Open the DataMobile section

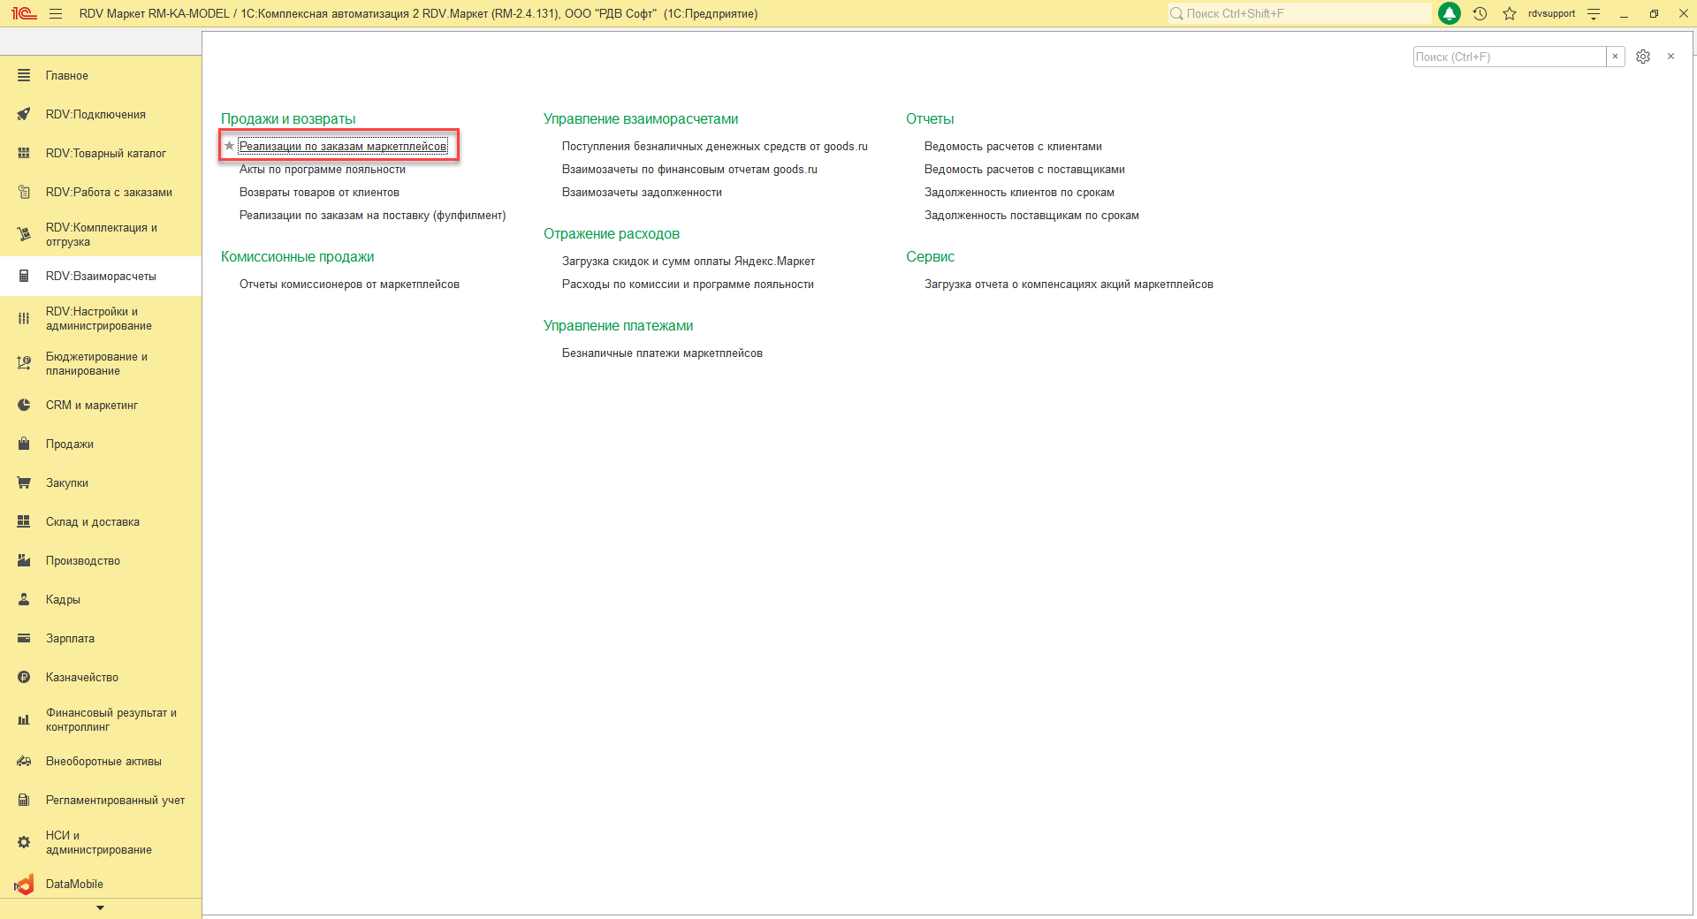pyautogui.click(x=74, y=885)
